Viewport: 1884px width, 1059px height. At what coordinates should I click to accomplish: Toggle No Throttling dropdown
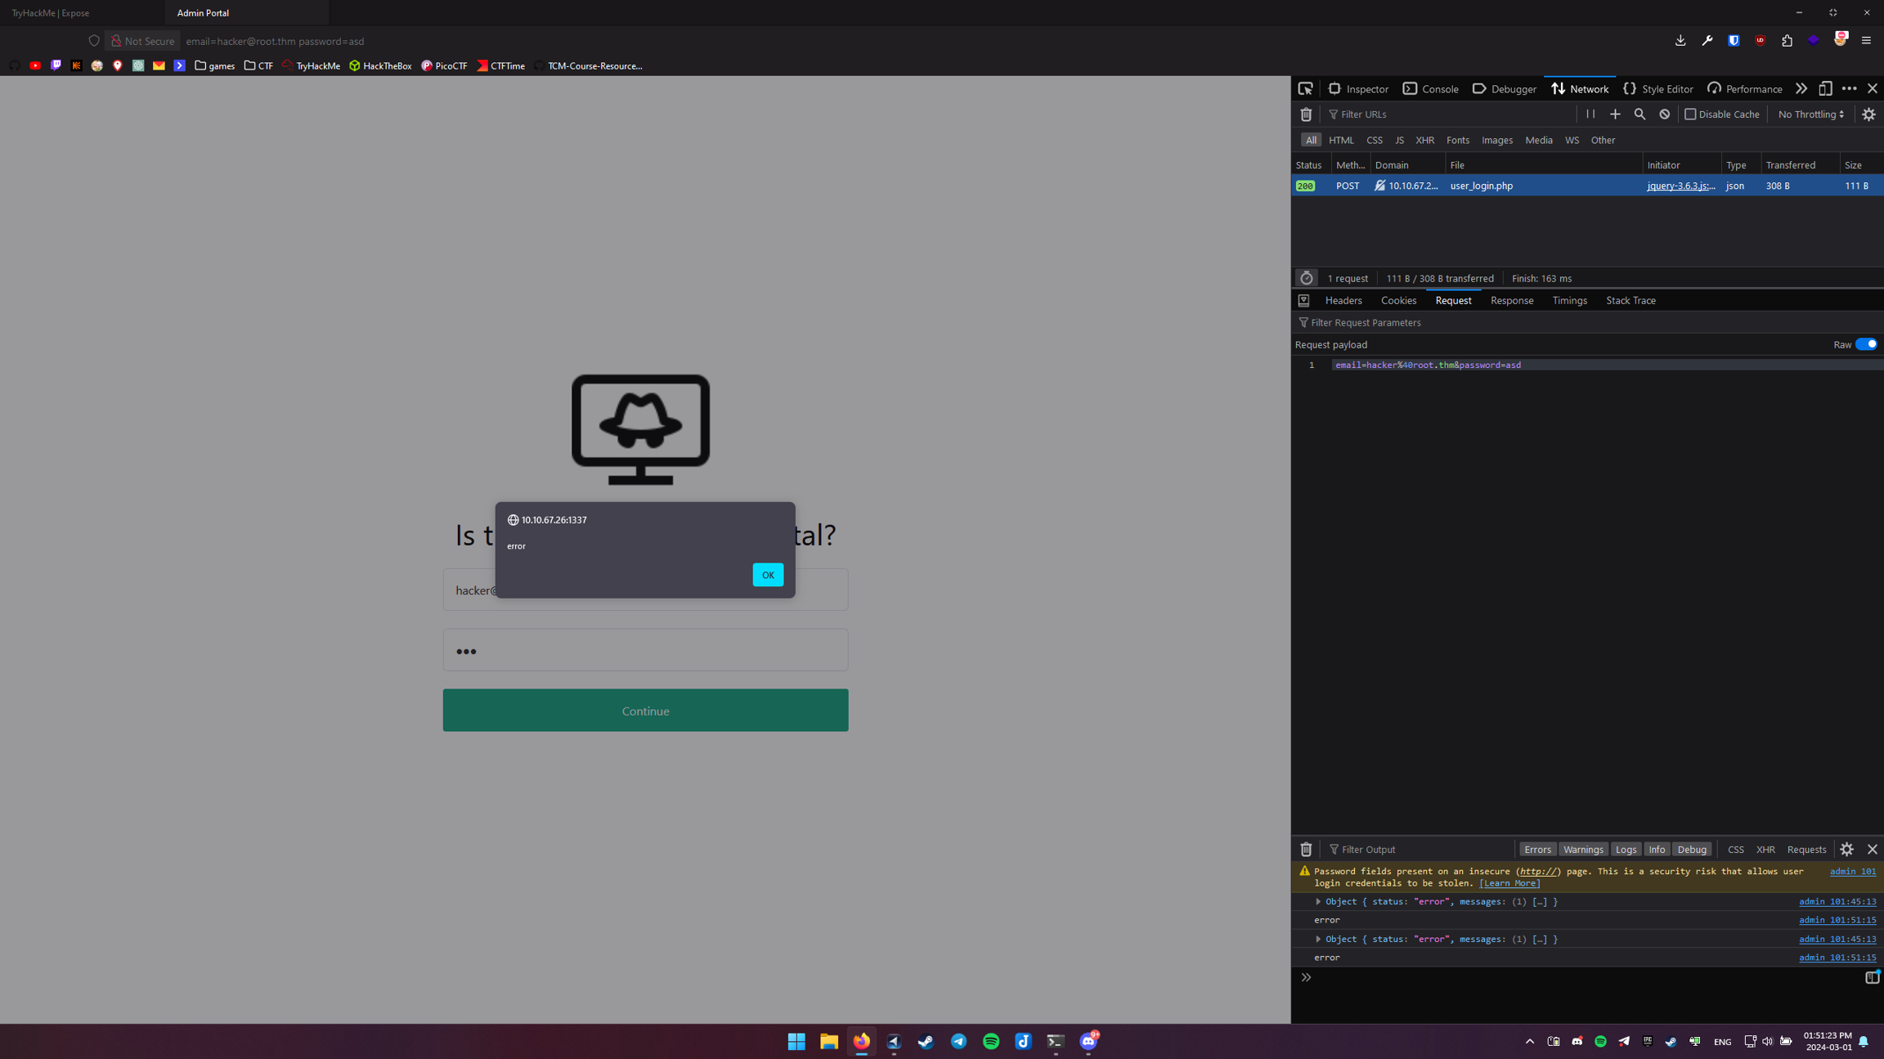(1810, 114)
